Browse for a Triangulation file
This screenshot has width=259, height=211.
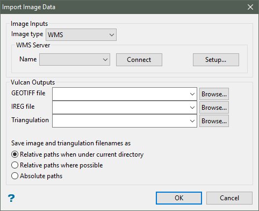point(214,121)
